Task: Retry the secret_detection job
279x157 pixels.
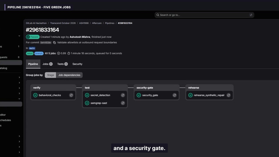Action: pyautogui.click(x=123, y=95)
